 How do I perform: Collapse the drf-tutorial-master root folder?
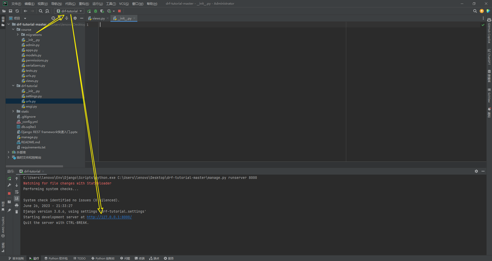tap(9, 24)
